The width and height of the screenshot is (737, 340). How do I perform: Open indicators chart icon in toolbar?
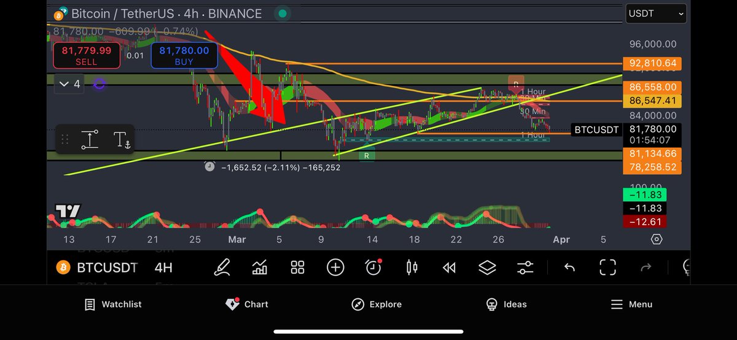(260, 267)
